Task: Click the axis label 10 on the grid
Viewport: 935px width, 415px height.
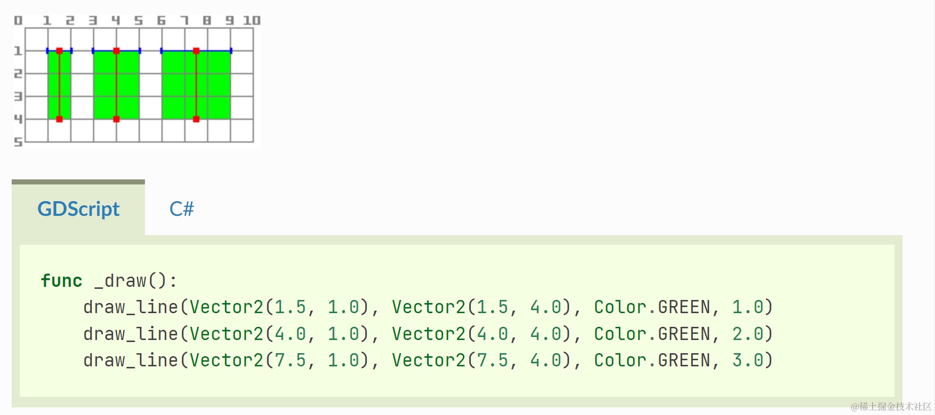Action: (251, 20)
